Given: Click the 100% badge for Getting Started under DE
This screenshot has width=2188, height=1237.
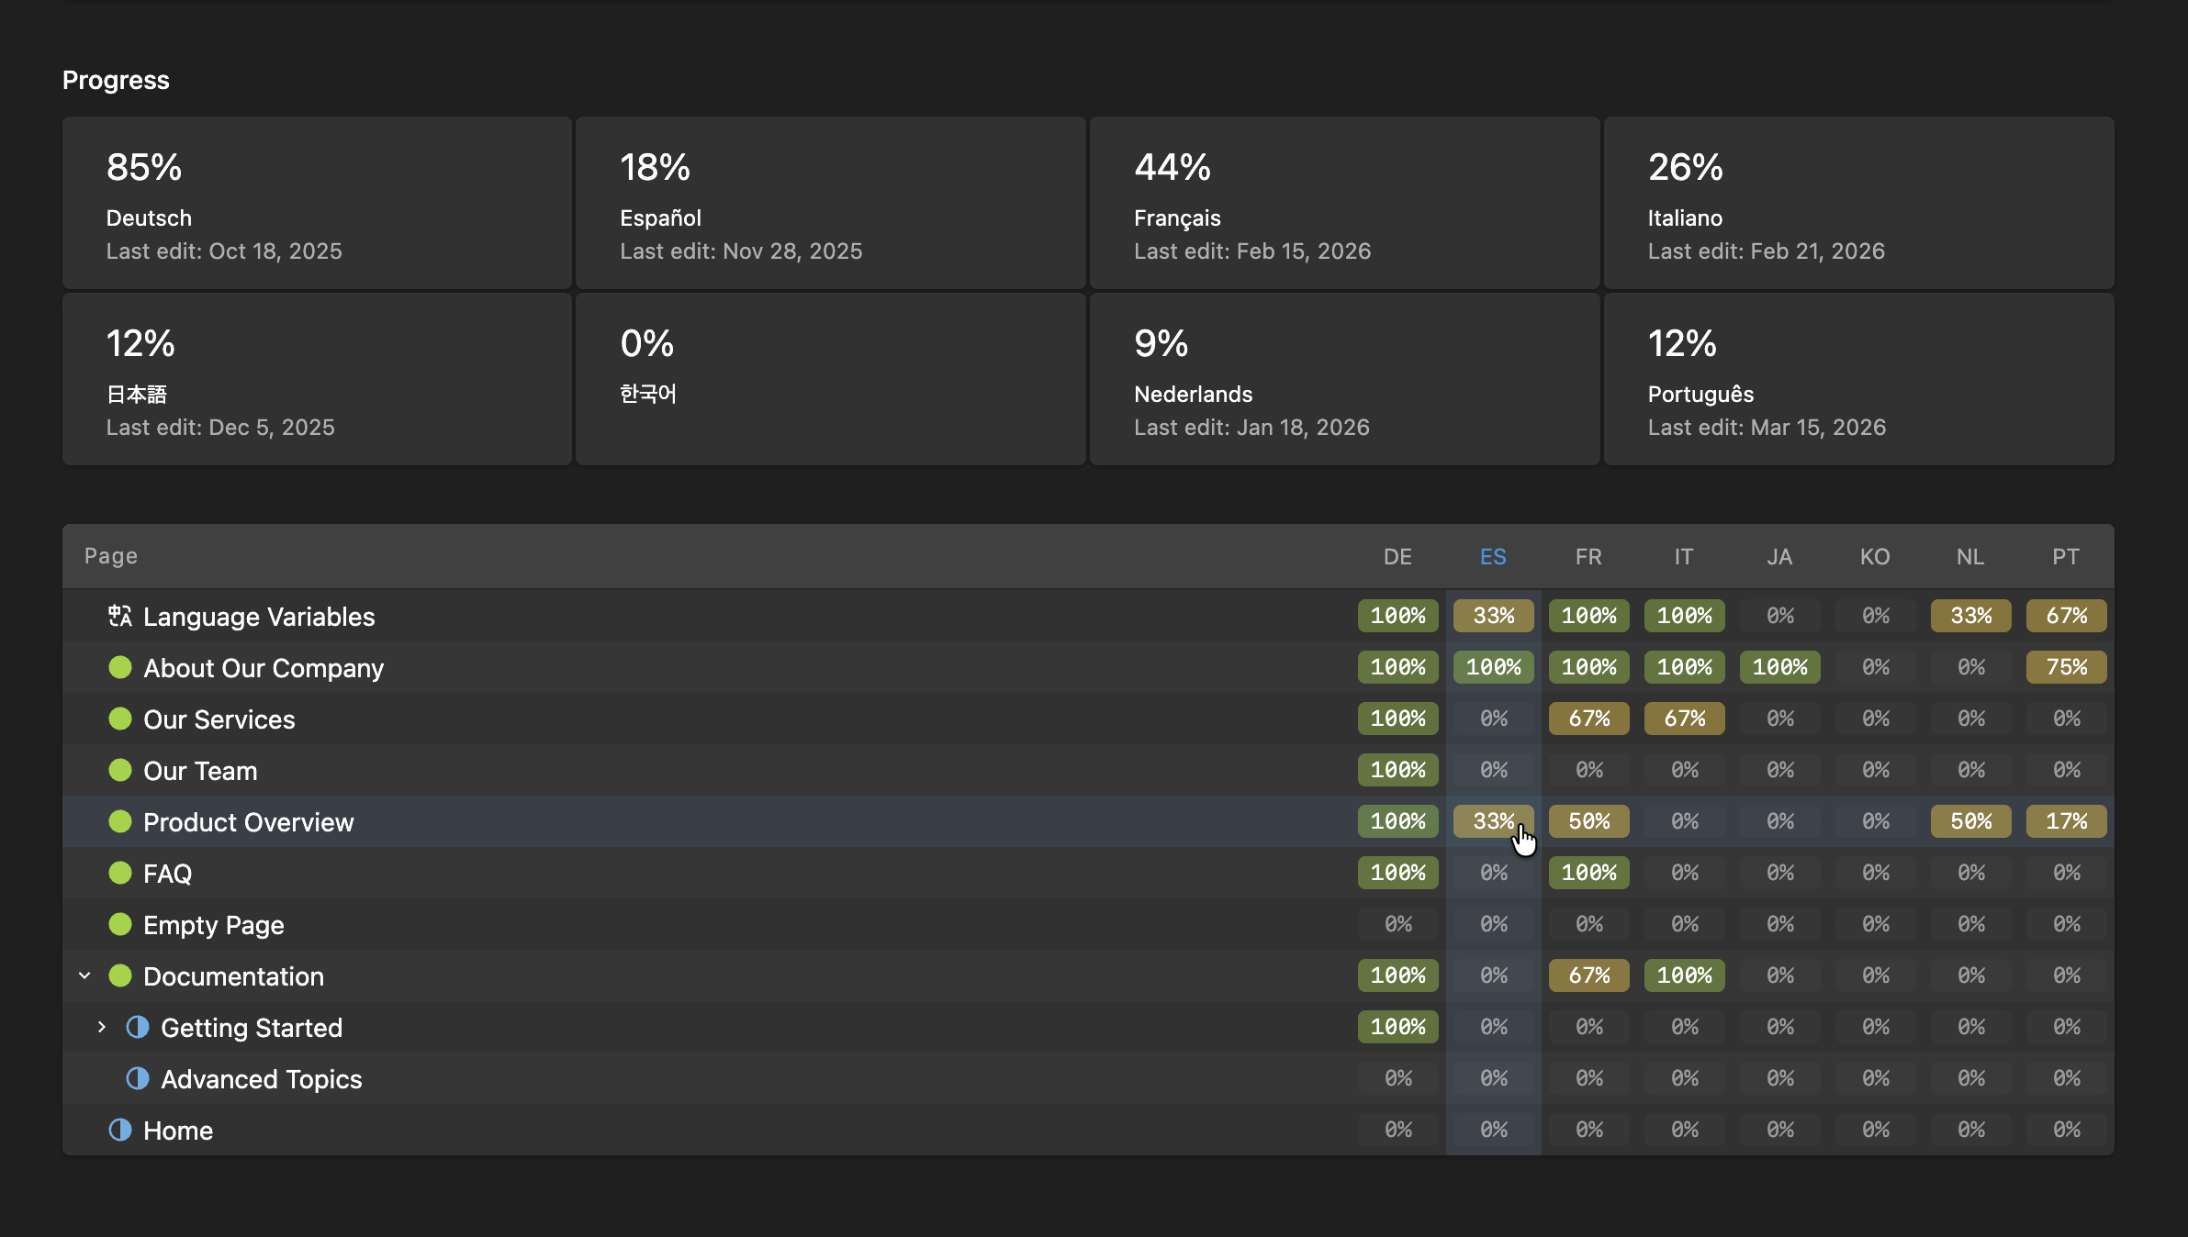Looking at the screenshot, I should pos(1397,1027).
